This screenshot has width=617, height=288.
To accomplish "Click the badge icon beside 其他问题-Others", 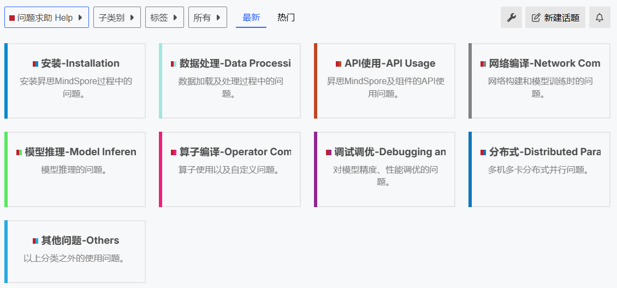I will pos(35,241).
